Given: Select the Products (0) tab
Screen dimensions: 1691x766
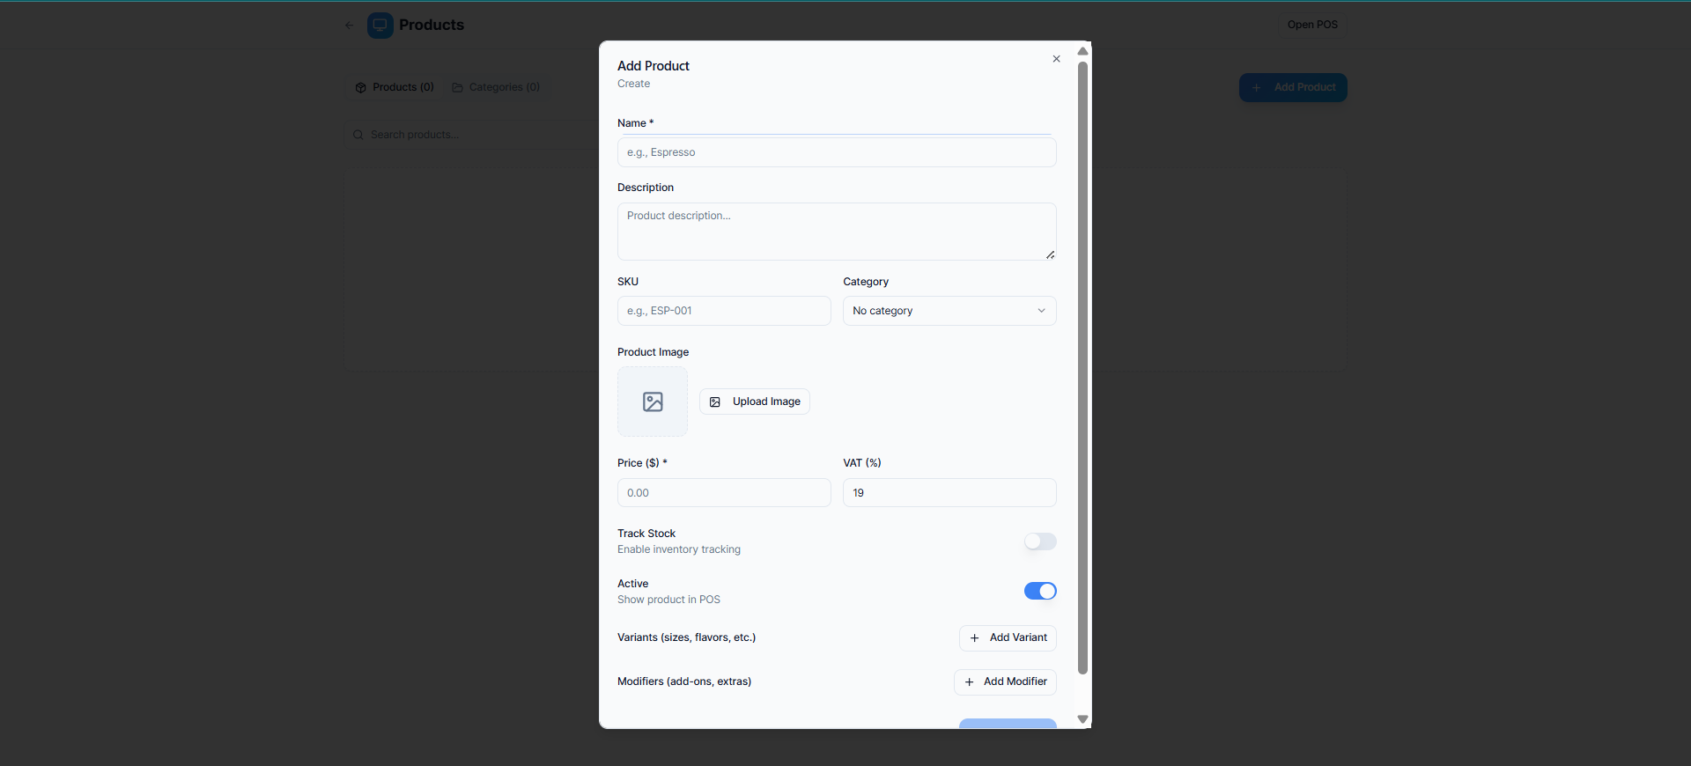Looking at the screenshot, I should [395, 87].
